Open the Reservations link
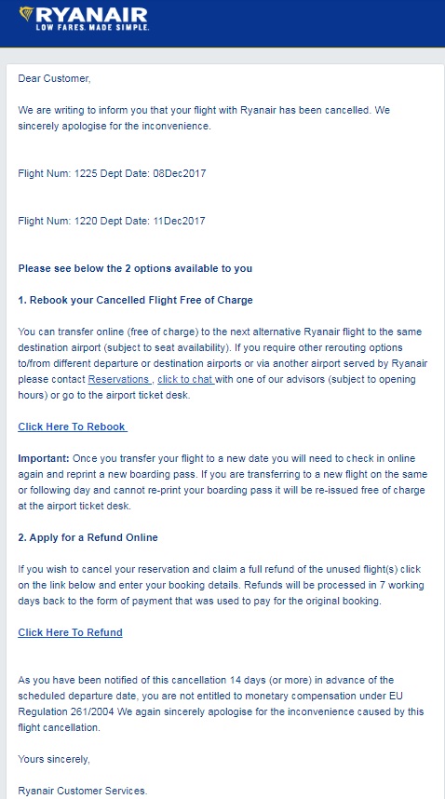 [x=119, y=379]
